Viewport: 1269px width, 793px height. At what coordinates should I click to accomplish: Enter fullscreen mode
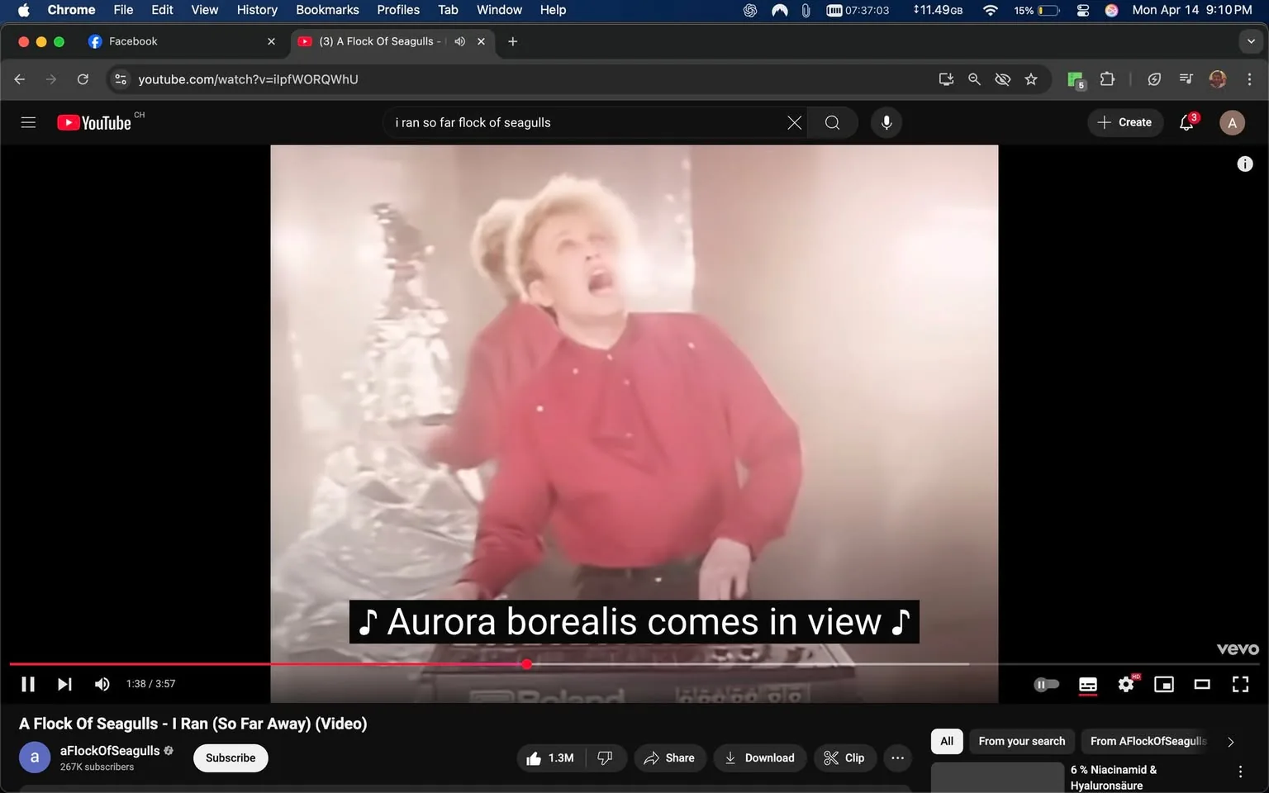(1240, 684)
